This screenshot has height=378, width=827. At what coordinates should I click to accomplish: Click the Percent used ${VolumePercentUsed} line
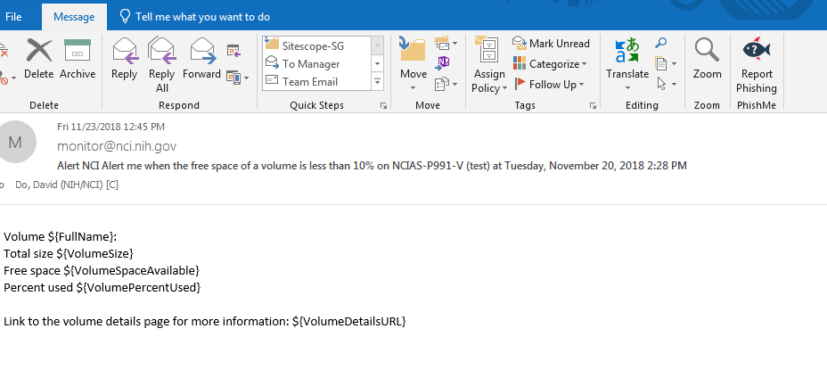pyautogui.click(x=102, y=287)
